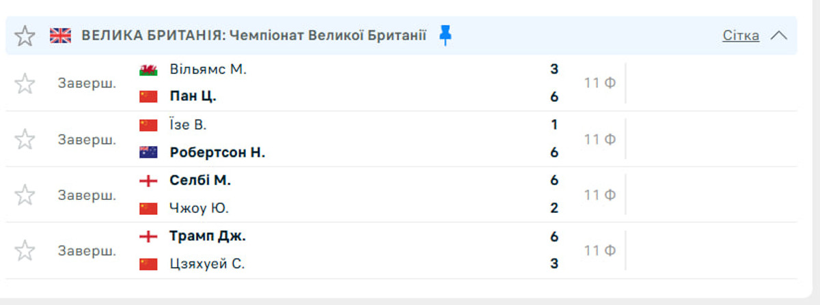
Task: Click the Australia flag beside Робертсон Н.
Action: (x=148, y=153)
